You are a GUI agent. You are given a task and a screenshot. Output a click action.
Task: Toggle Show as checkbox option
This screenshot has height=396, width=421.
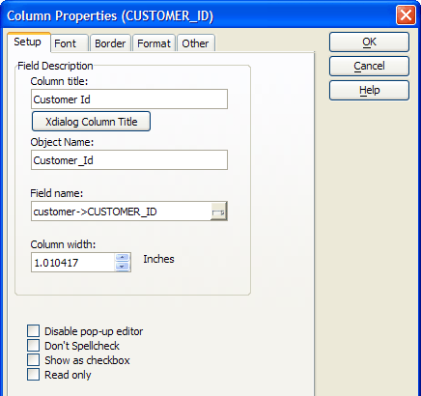34,359
